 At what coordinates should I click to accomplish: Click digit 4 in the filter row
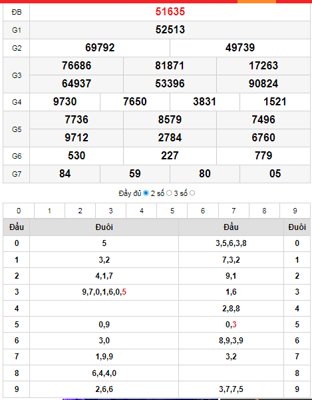142,211
